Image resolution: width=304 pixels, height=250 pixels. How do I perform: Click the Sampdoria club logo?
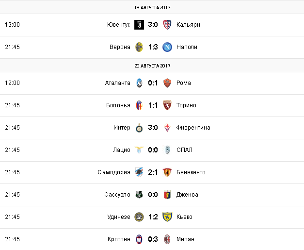139,172
